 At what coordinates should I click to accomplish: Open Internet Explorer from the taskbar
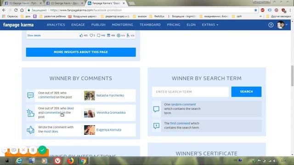(x=19, y=161)
